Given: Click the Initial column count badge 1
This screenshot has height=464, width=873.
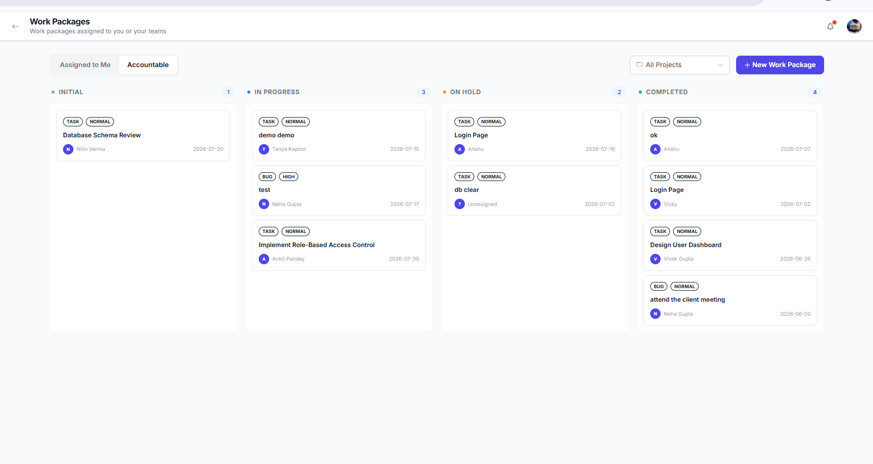Looking at the screenshot, I should 228,92.
